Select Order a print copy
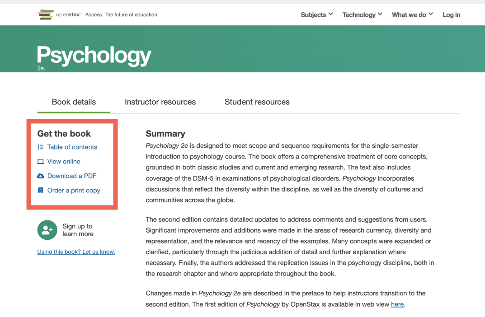Image resolution: width=485 pixels, height=317 pixels. 73,190
